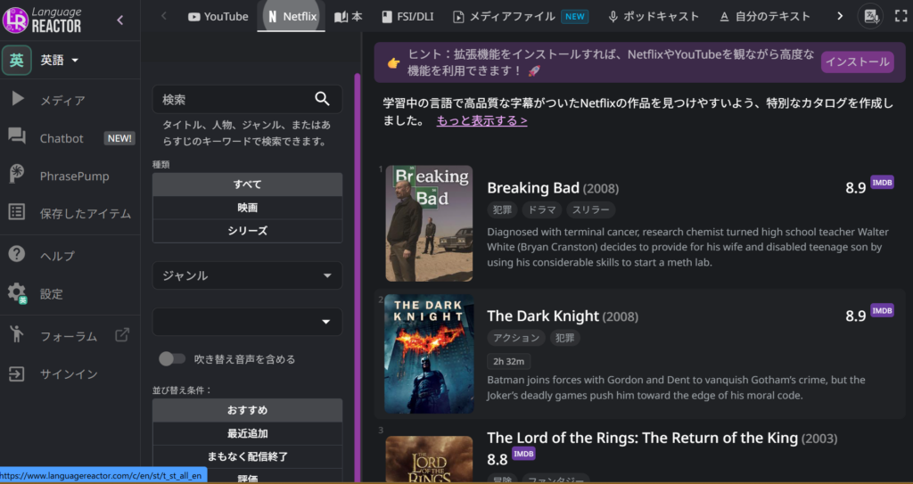Open the 英語 language dropdown

click(59, 60)
